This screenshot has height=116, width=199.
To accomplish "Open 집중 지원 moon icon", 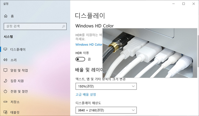I will pyautogui.click(x=5, y=81).
